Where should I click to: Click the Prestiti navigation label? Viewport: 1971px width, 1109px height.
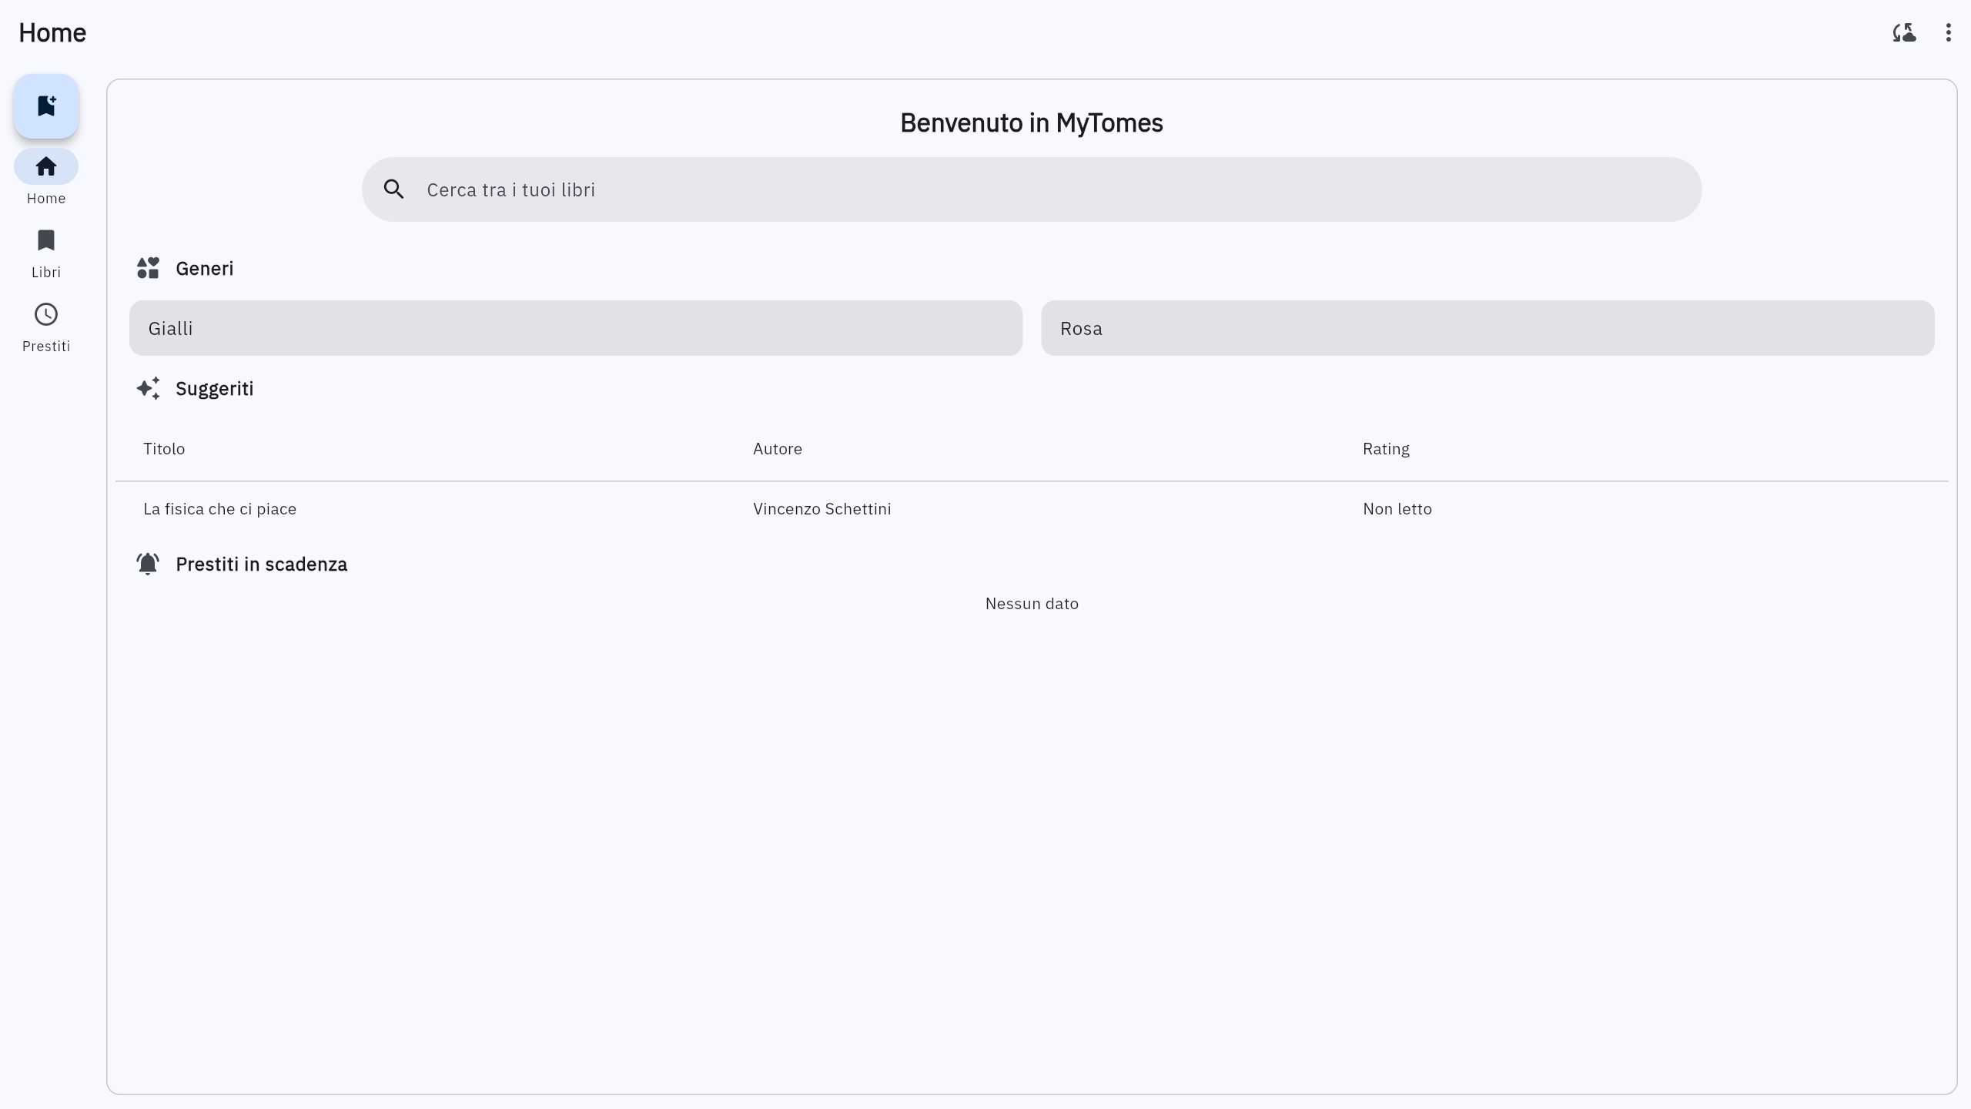point(46,347)
